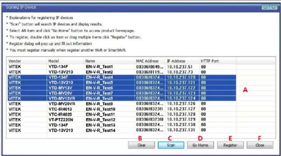Sort by MAC Address column header
The image size is (281, 156).
(150, 61)
